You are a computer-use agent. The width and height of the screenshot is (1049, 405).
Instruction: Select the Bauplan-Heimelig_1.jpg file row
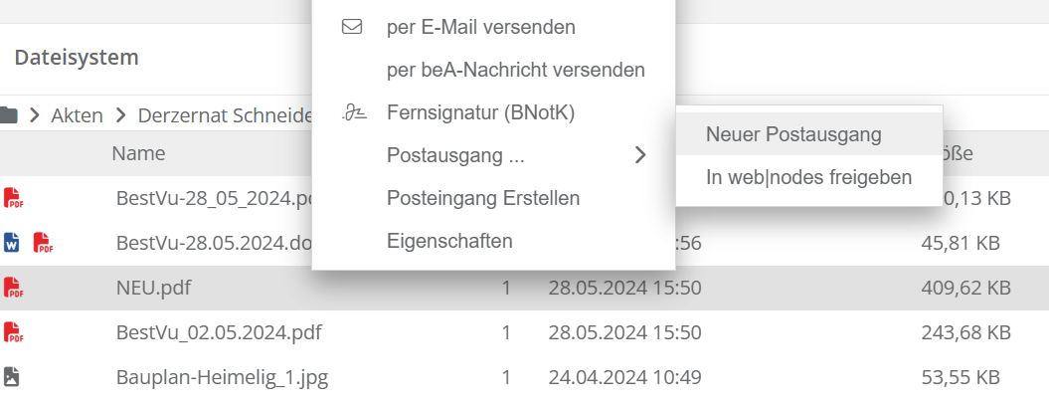click(222, 377)
